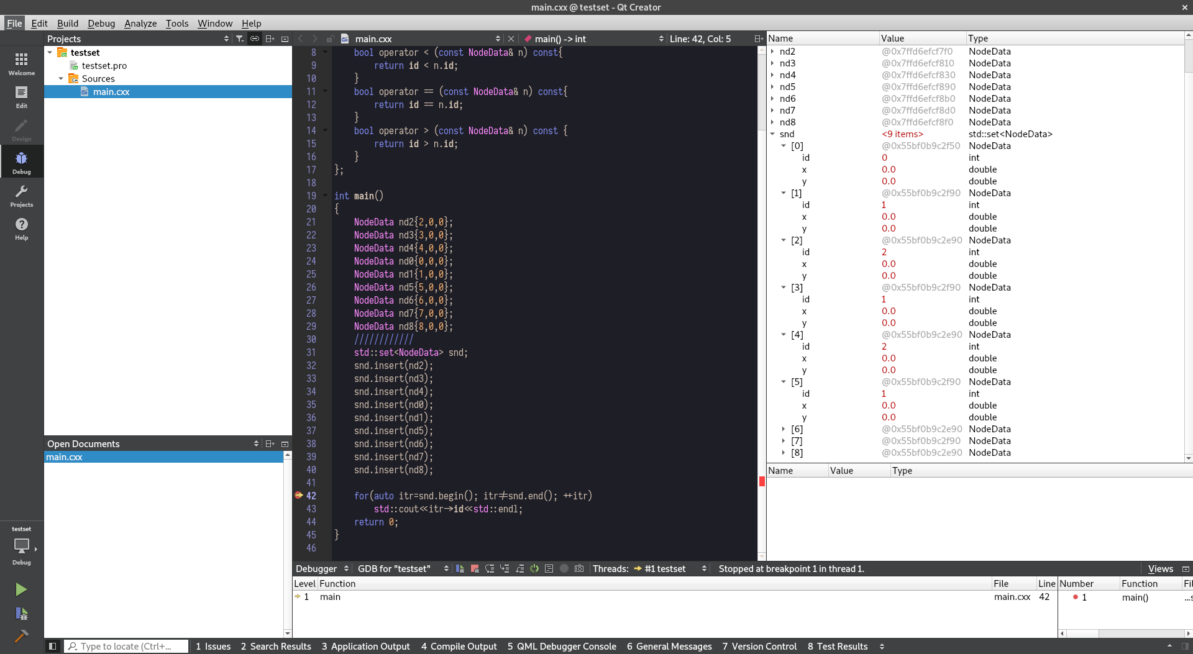Start debugging with the sidebar bug-run icon

[x=21, y=614]
